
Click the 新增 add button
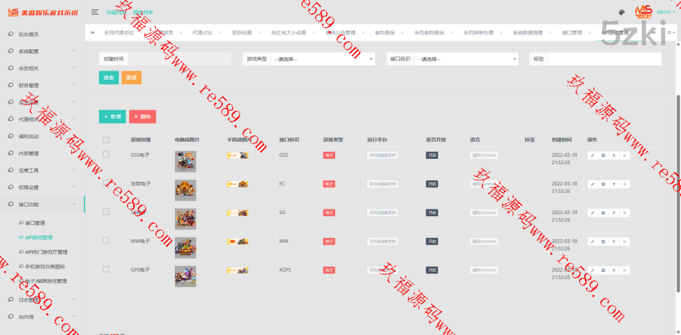point(112,117)
